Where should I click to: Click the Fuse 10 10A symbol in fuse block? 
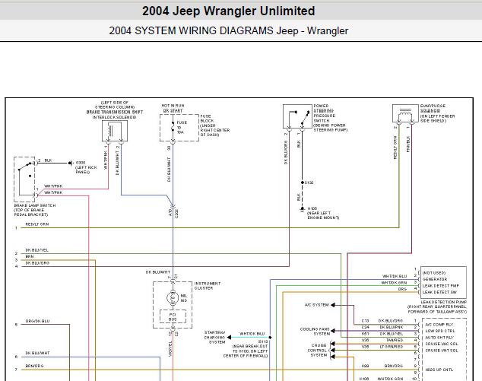tap(173, 127)
